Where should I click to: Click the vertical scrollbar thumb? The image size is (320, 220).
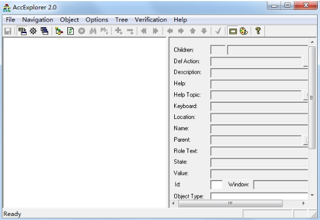click(312, 98)
